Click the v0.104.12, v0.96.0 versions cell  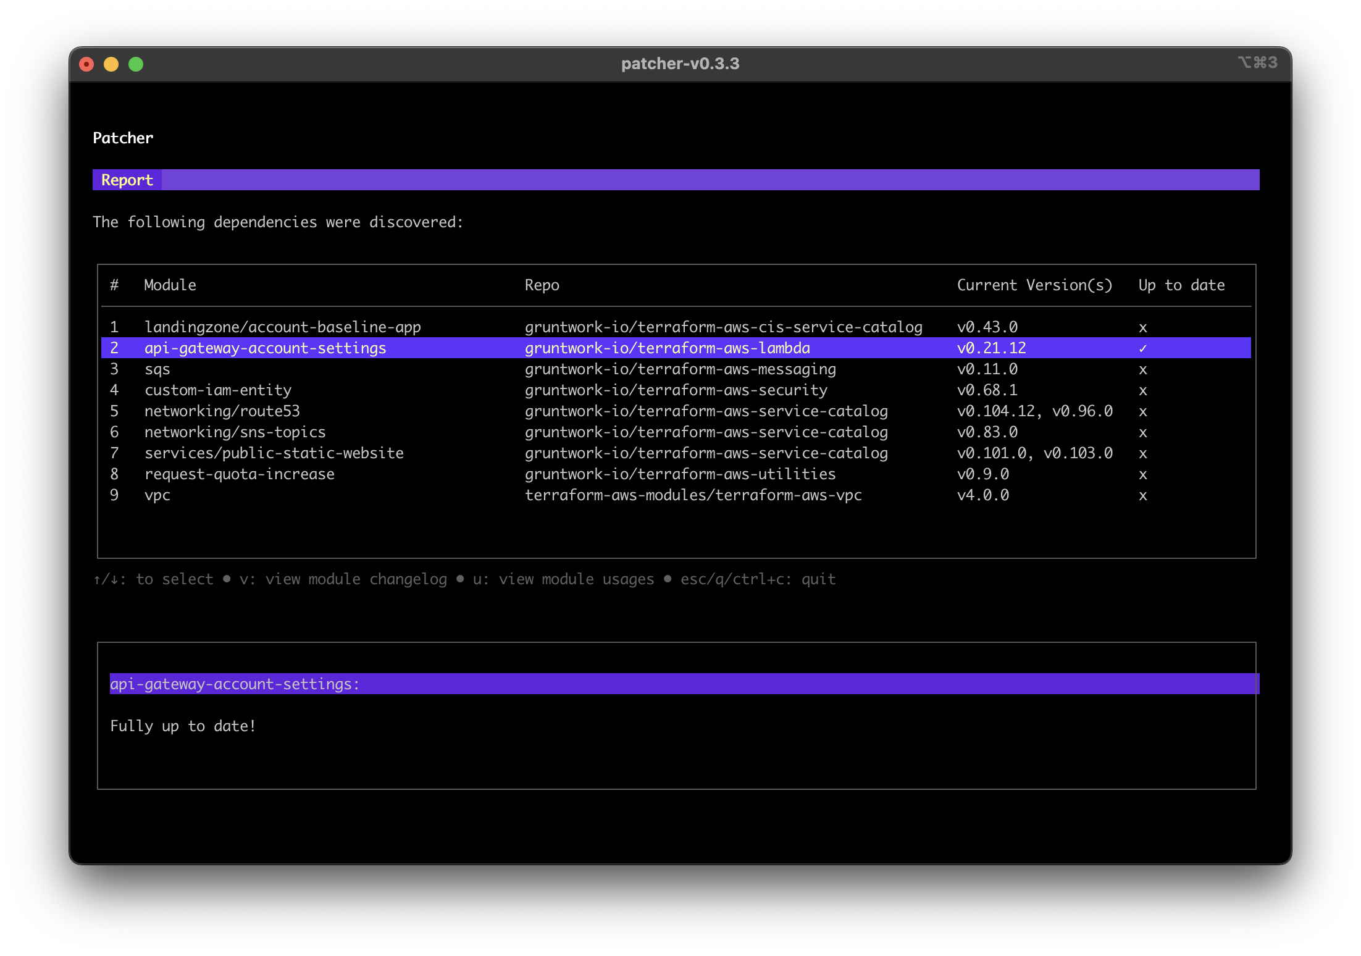pos(1035,411)
